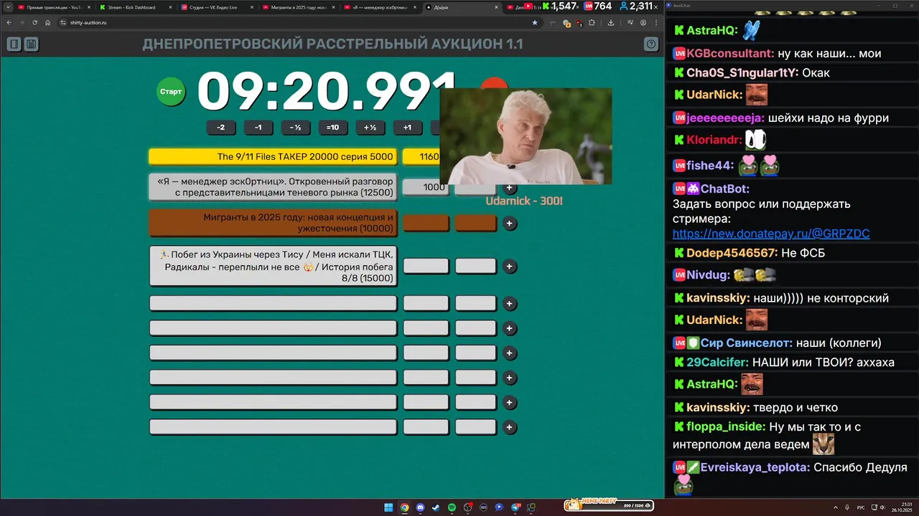
Task: Edit the Побег из Украины lot name
Action: pos(273,266)
